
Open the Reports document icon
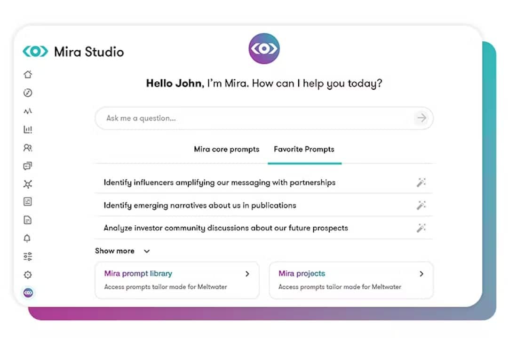[x=28, y=220]
